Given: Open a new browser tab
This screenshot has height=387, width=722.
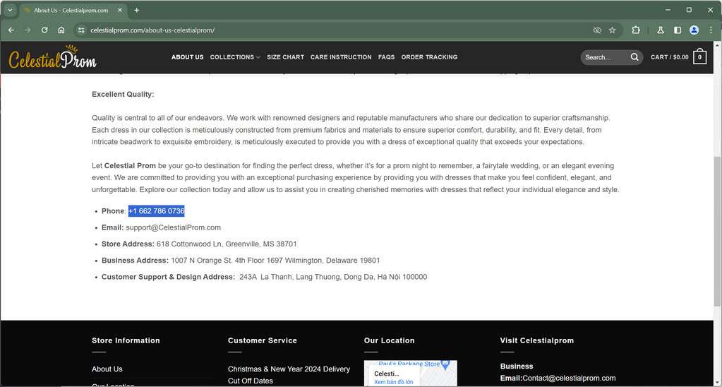Looking at the screenshot, I should tap(137, 10).
